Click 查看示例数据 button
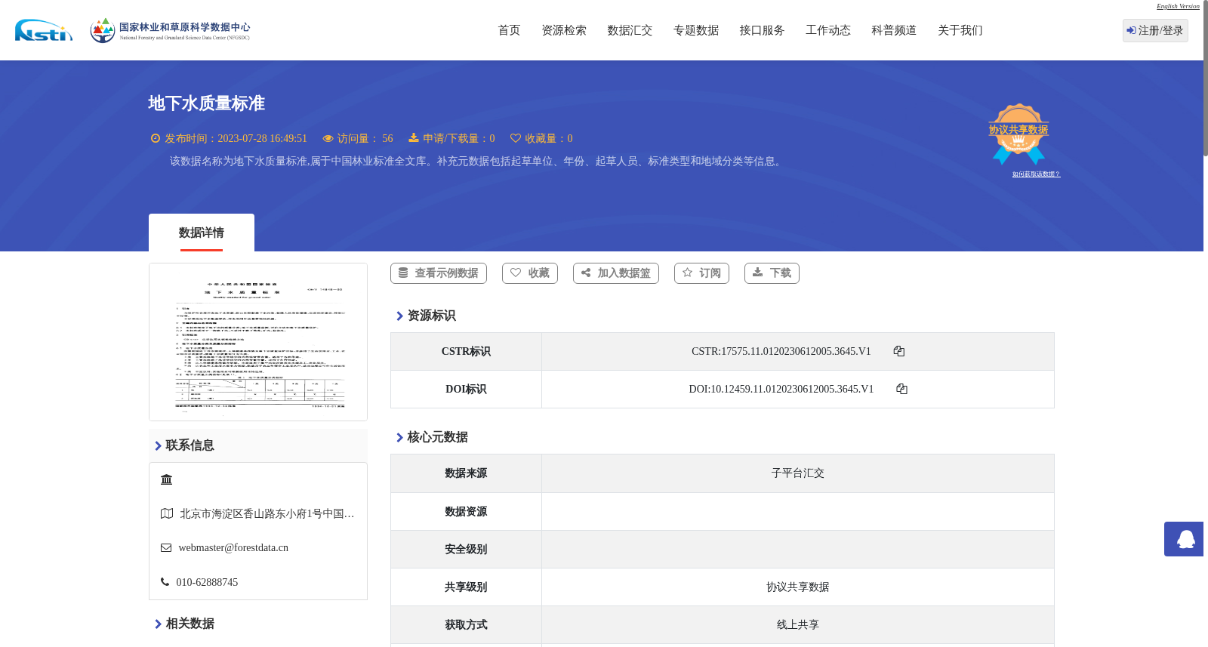 [x=439, y=273]
